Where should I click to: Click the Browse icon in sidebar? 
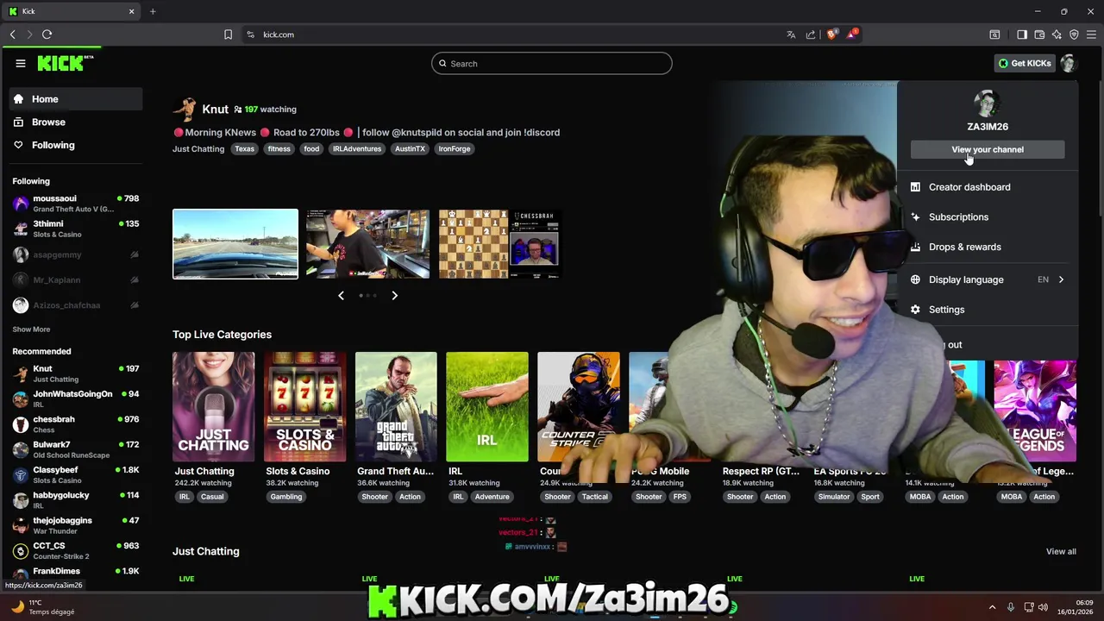point(18,122)
